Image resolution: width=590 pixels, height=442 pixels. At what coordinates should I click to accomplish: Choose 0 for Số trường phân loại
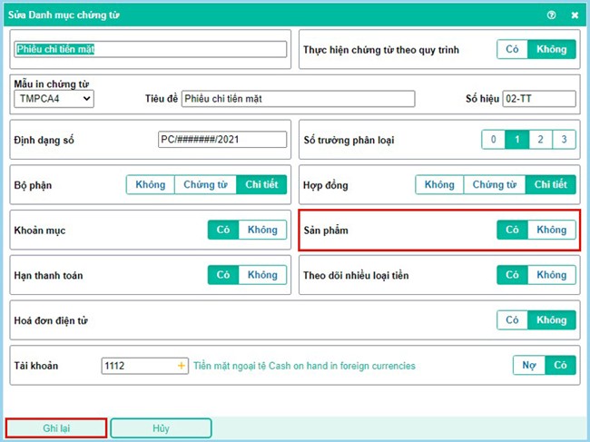coord(493,140)
